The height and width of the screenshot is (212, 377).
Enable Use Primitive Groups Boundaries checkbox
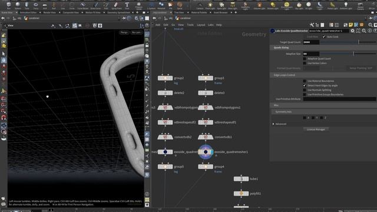coord(305,94)
